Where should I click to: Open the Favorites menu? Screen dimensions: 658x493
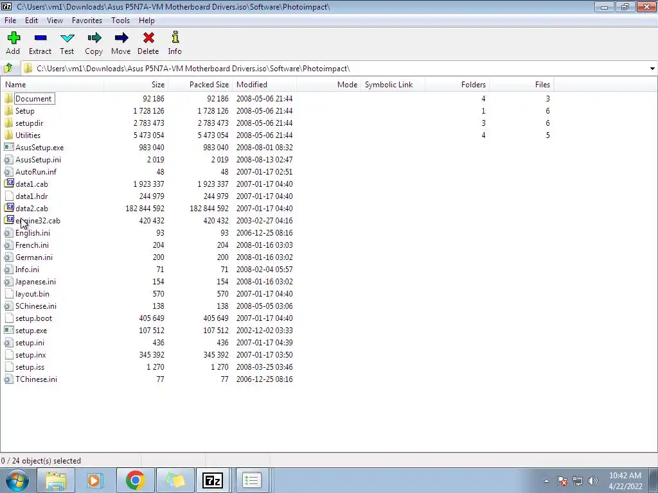87,21
